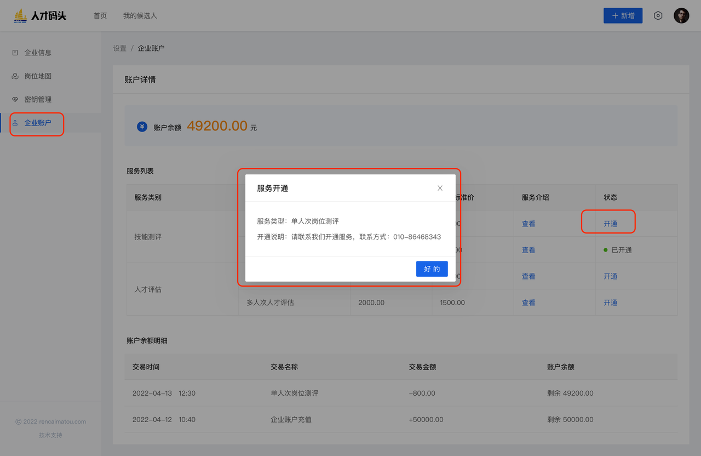
Task: Click the 人才码头 logo icon
Action: pyautogui.click(x=20, y=16)
